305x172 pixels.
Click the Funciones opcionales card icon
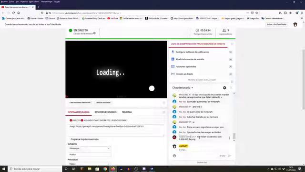(173, 66)
